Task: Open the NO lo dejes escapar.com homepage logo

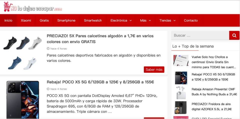Action: click(33, 7)
